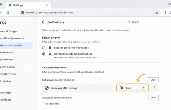
Task: Close the Settings tab
Action: tap(47, 5)
